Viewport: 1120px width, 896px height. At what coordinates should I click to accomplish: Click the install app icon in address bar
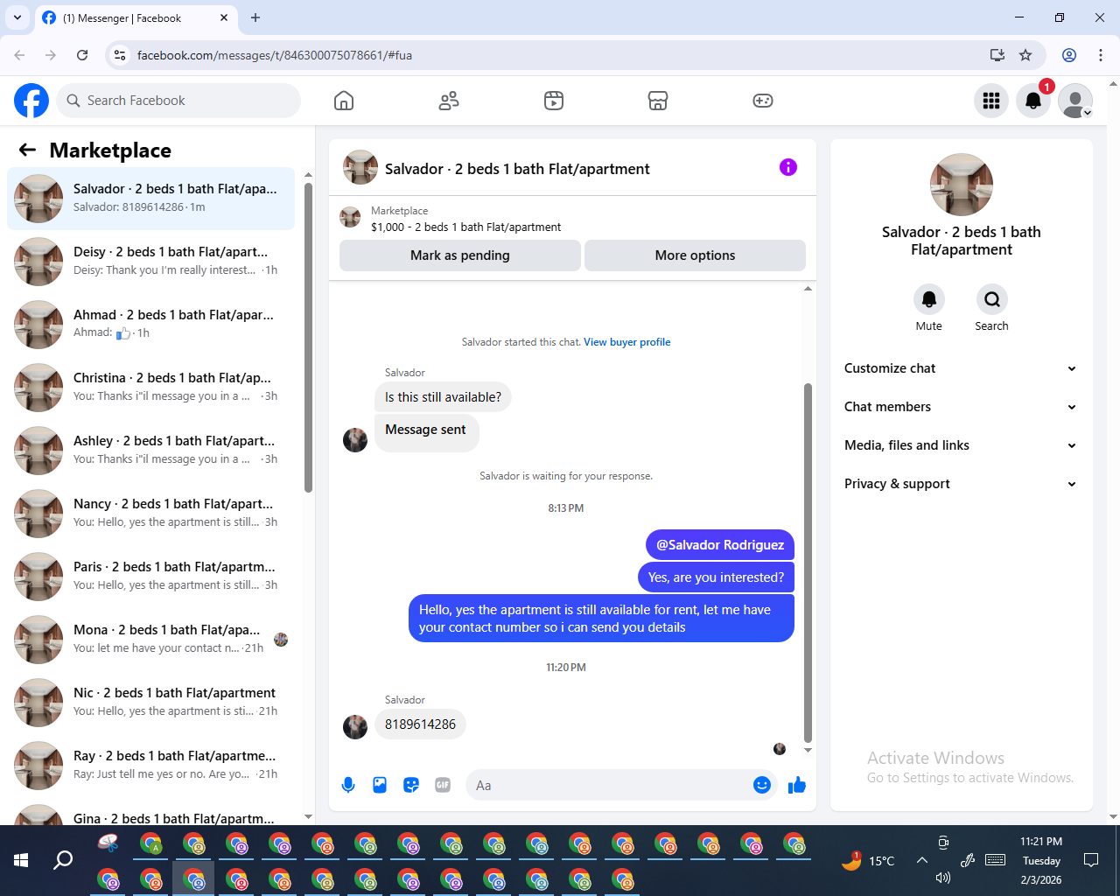997,55
